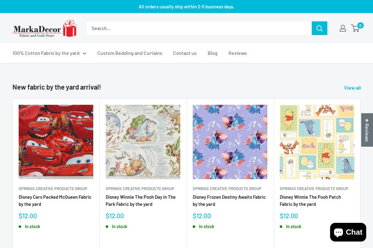This screenshot has width=373, height=248.
Task: Open the Shopify chat bubble widget
Action: pyautogui.click(x=348, y=232)
